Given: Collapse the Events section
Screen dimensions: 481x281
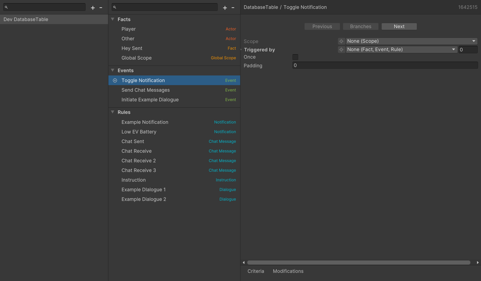Looking at the screenshot, I should pos(113,70).
